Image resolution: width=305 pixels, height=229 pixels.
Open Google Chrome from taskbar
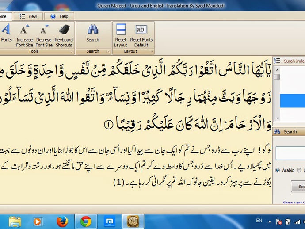[86, 221]
